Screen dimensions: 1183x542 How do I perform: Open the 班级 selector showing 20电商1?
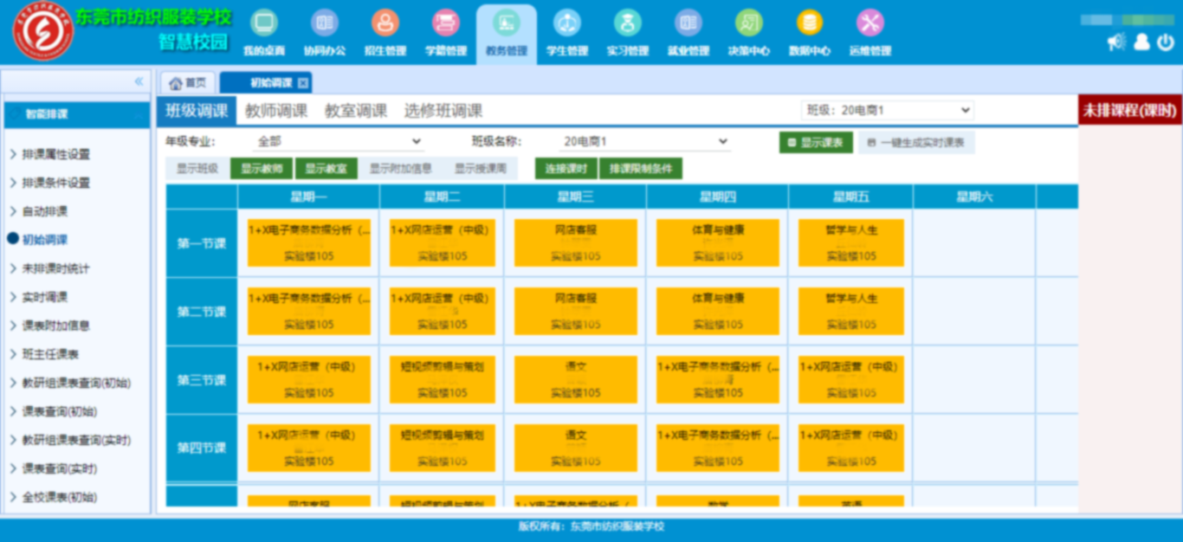(x=889, y=111)
